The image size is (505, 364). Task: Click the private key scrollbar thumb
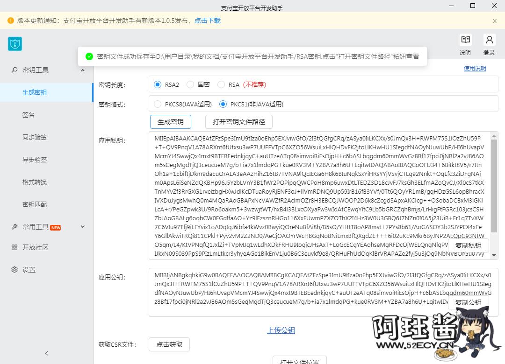pyautogui.click(x=494, y=186)
